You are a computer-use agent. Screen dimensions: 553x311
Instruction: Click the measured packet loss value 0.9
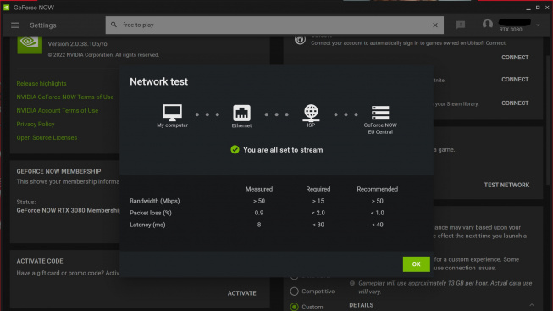[x=259, y=213]
